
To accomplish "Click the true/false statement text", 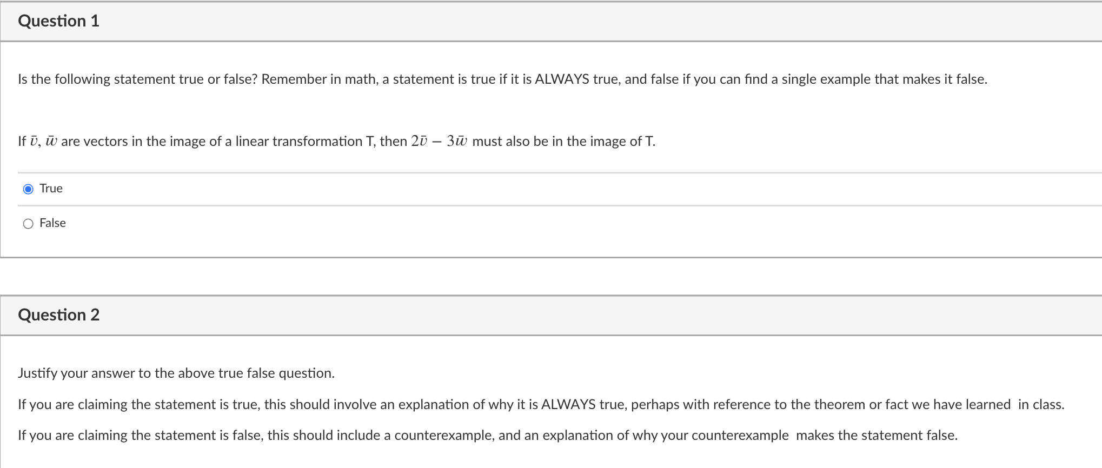I will pos(335,141).
